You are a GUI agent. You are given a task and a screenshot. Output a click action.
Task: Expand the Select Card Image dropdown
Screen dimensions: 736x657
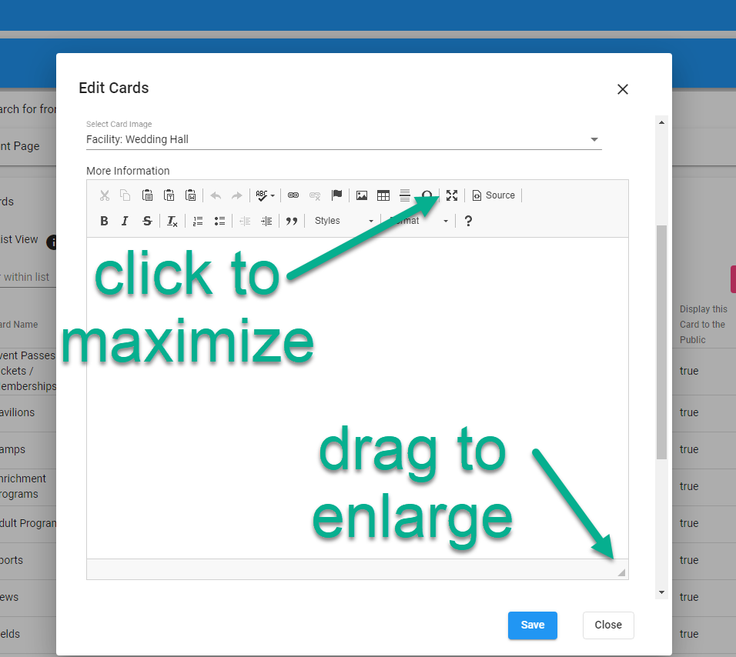point(594,140)
